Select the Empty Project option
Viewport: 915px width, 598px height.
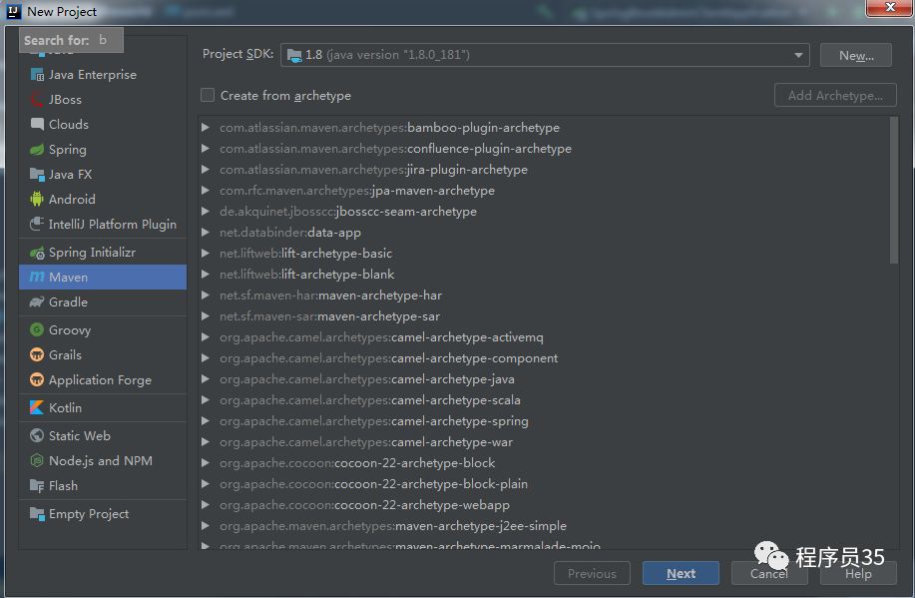(103, 514)
